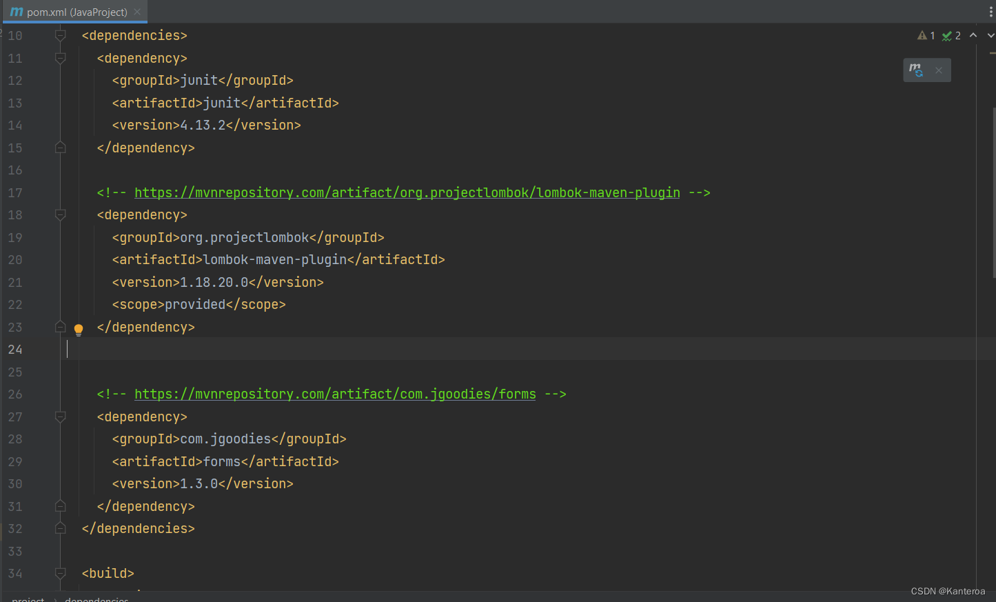Image resolution: width=996 pixels, height=602 pixels.
Task: Click line number 33 in gutter
Action: click(x=15, y=552)
